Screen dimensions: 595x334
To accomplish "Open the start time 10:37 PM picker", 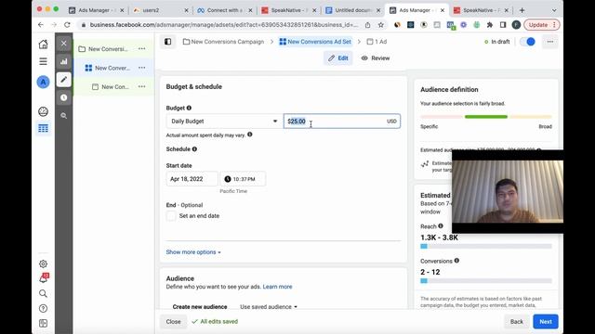I will click(243, 179).
